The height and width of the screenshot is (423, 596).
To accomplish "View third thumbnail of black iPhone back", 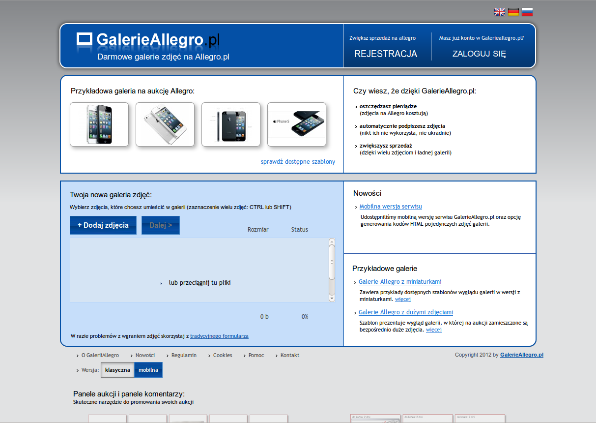I will (x=231, y=124).
